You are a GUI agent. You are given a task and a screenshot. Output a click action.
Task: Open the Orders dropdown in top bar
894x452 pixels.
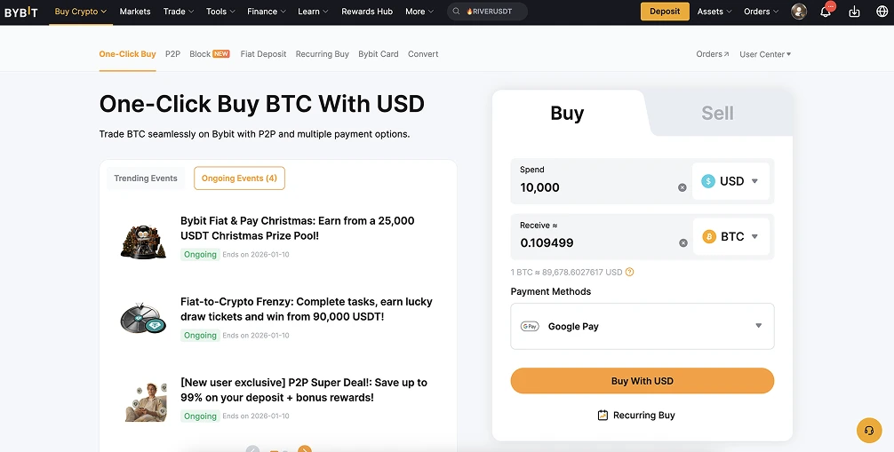[762, 12]
